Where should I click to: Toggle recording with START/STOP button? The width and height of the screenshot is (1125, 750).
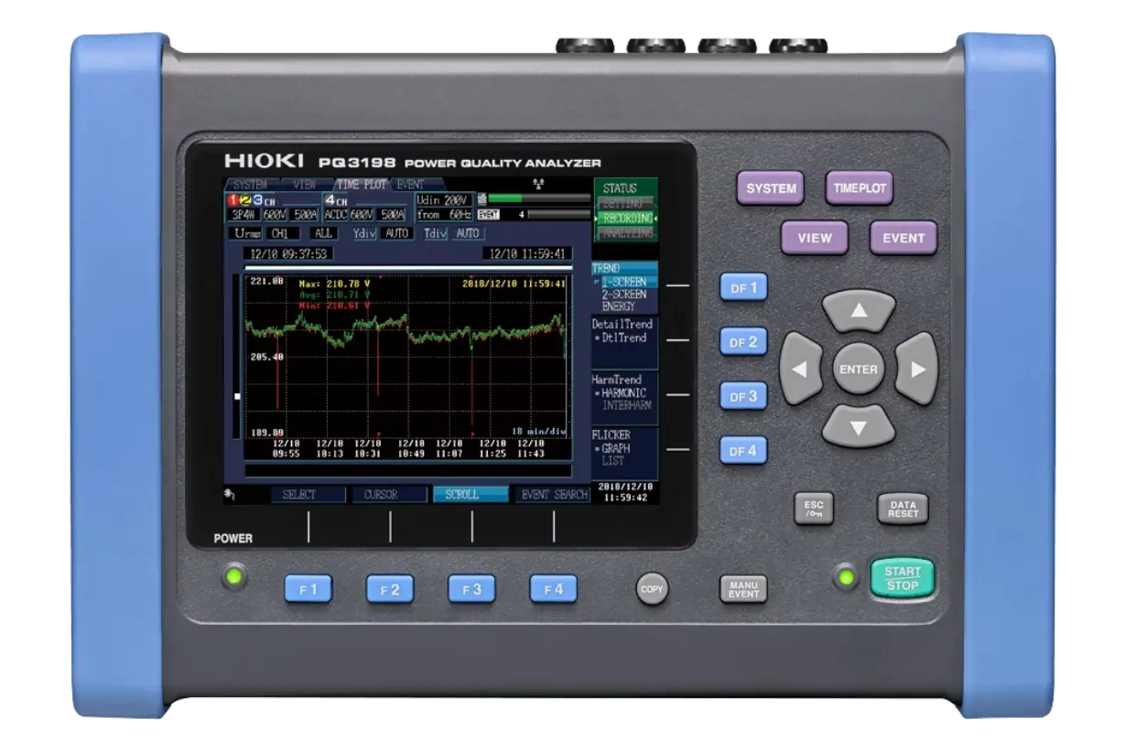pyautogui.click(x=902, y=578)
